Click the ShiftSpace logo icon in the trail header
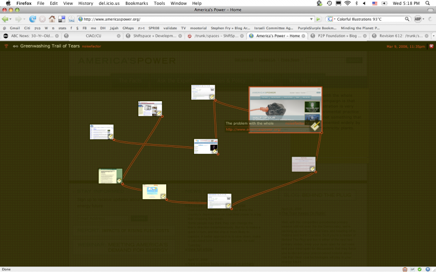 pos(6,46)
